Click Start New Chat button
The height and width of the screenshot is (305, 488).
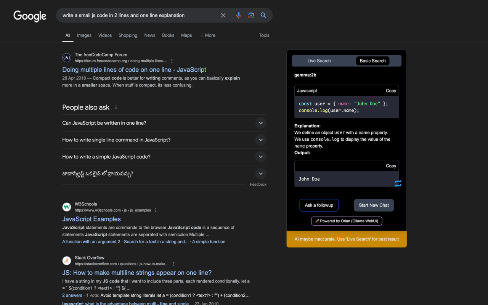[x=374, y=205]
